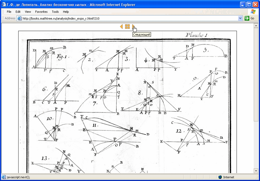The height and width of the screenshot is (181, 260).
Task: Expand the address bar history dropdown
Action: pyautogui.click(x=240, y=18)
